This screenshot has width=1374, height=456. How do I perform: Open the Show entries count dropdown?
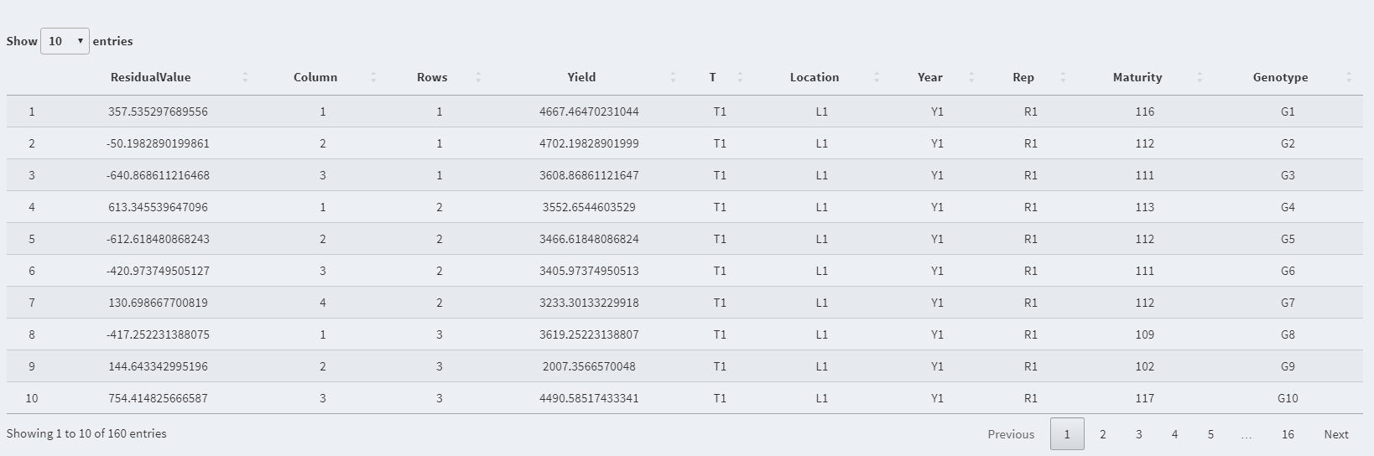coord(65,41)
